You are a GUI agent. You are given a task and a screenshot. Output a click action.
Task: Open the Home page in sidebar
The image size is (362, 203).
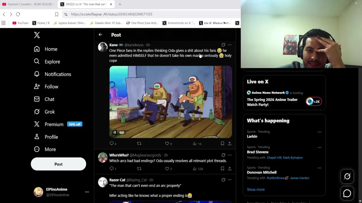tap(46, 49)
